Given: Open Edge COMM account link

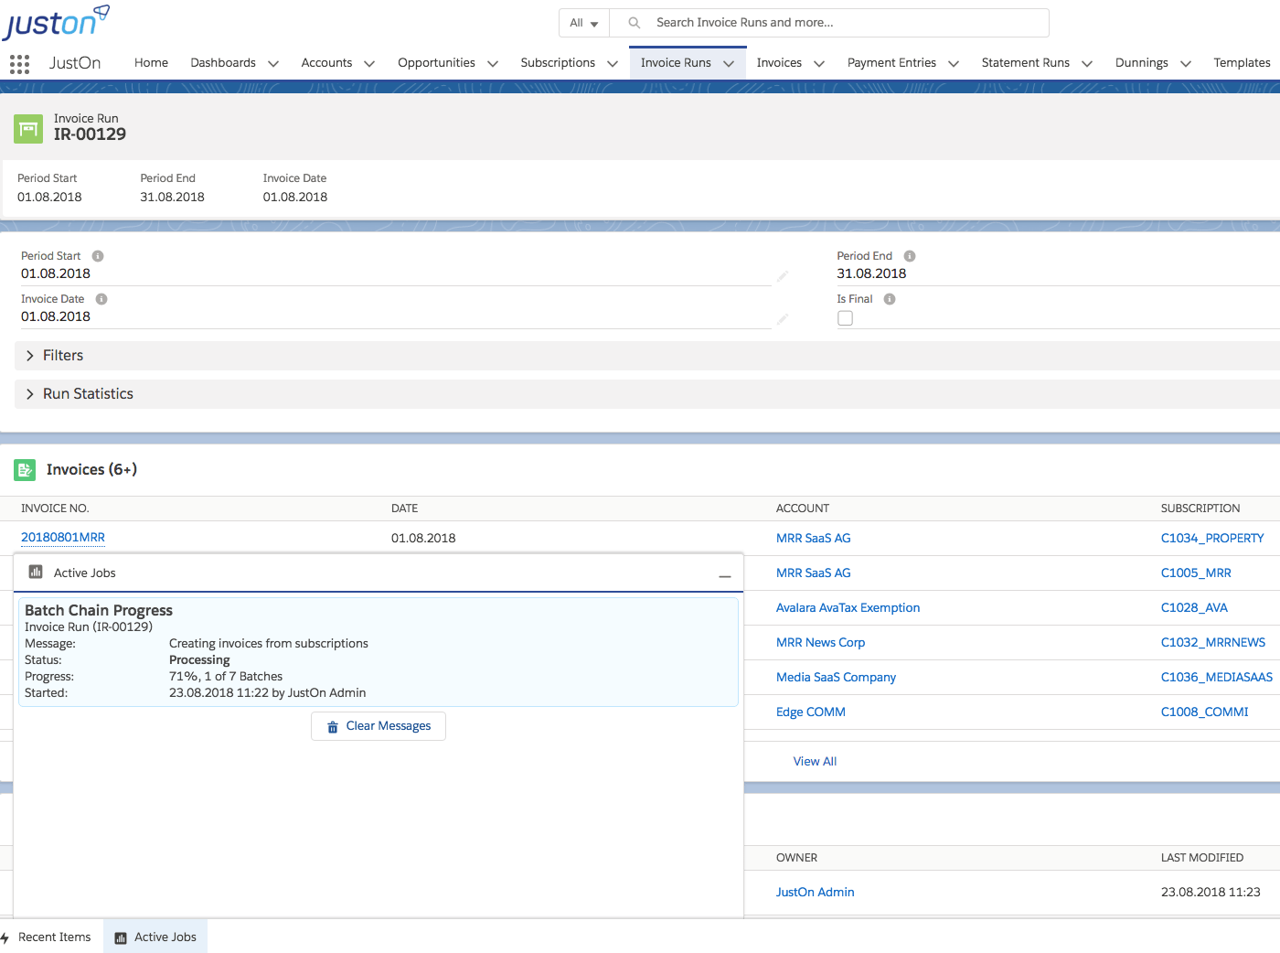Looking at the screenshot, I should click(810, 712).
